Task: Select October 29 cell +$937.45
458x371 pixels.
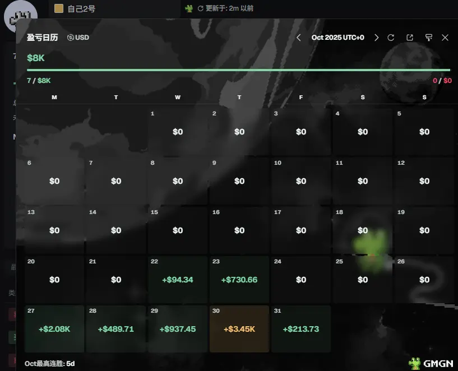Action: point(178,329)
